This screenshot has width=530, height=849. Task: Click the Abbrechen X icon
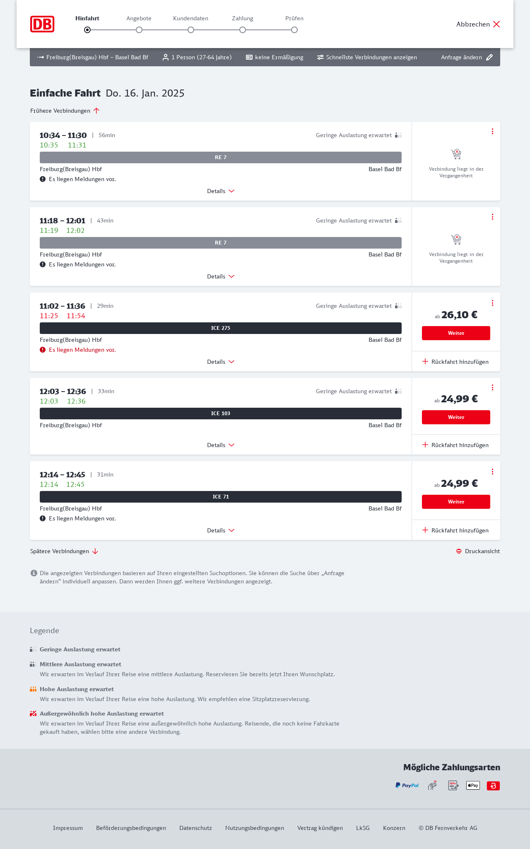point(496,24)
